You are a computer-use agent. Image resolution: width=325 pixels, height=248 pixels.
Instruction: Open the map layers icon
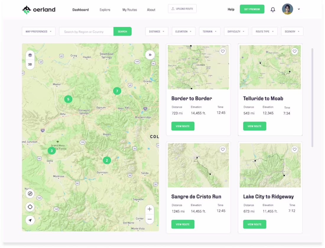pyautogui.click(x=30, y=55)
